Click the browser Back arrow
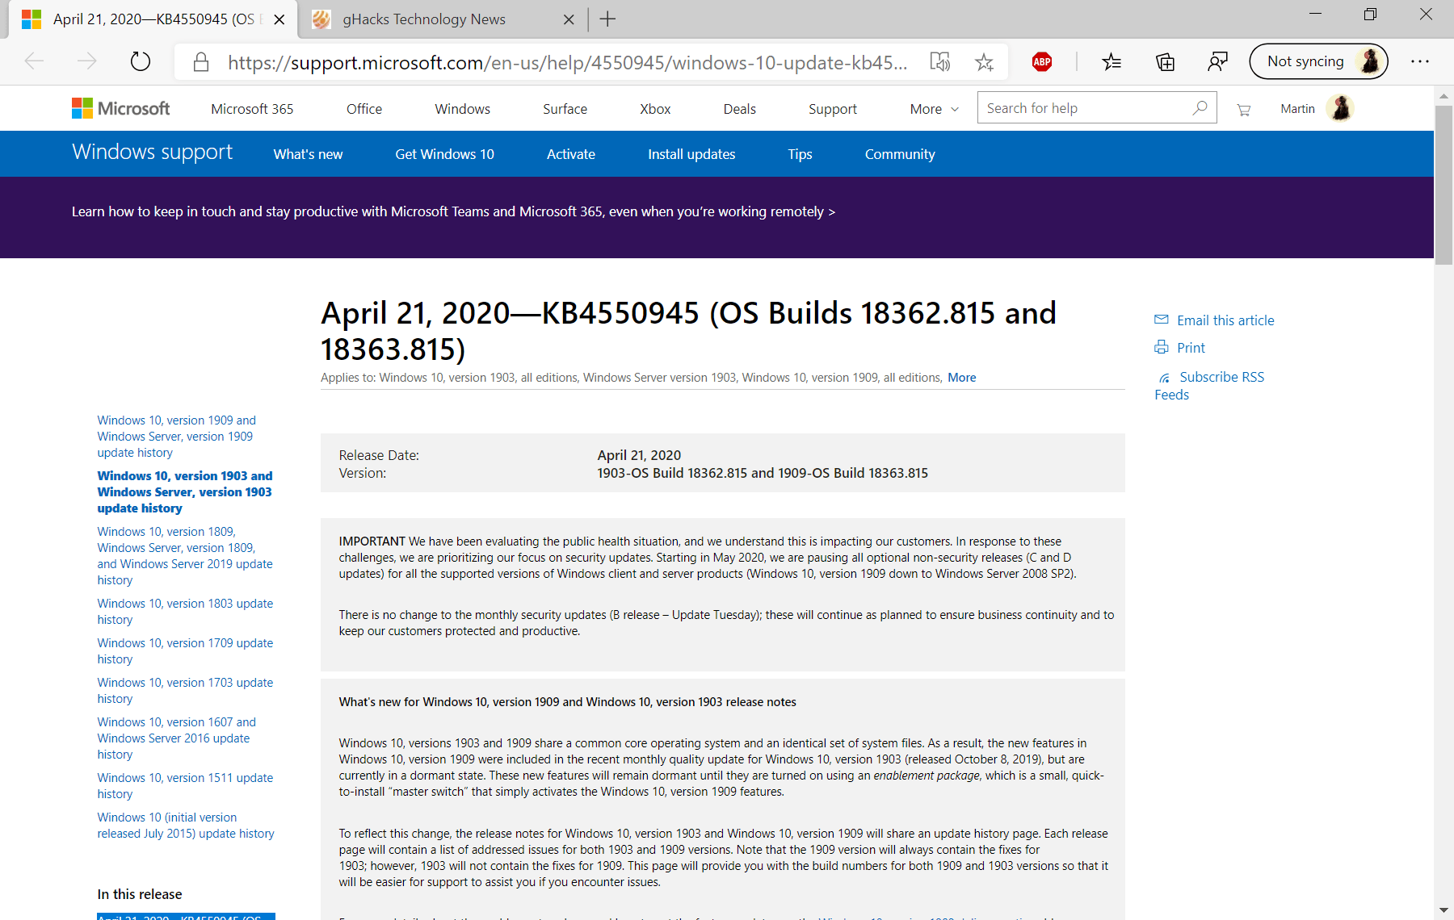 pos(34,61)
